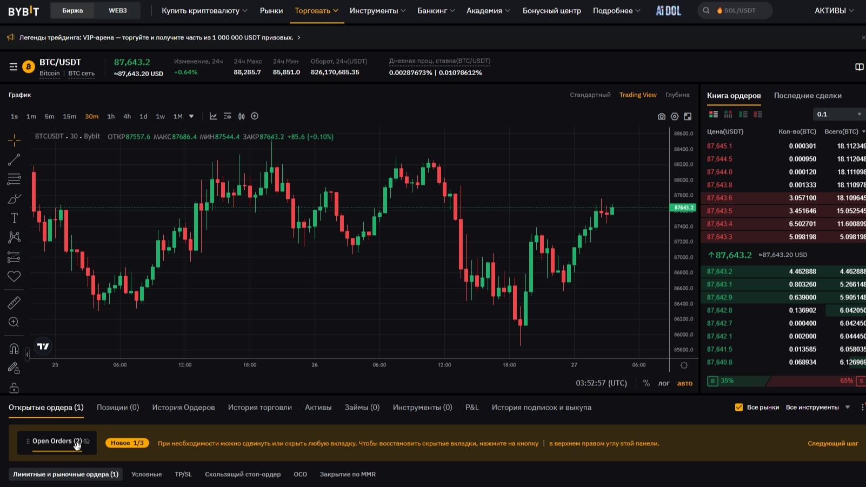Toggle the 'лог' logarithmic scale
Viewport: 866px width, 487px height.
[663, 383]
